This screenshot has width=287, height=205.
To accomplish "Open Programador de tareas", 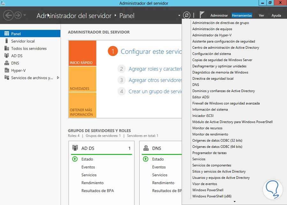I will pyautogui.click(x=210, y=153).
